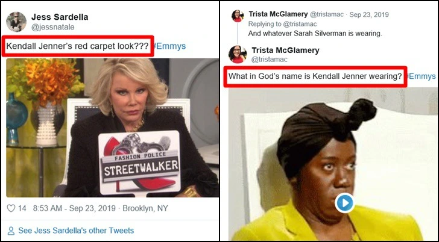Open See Jess Sardella's other Tweets link
The width and height of the screenshot is (439, 242).
(x=76, y=231)
